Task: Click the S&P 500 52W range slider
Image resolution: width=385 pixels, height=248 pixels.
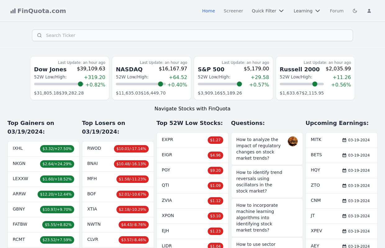Action: tap(220, 84)
